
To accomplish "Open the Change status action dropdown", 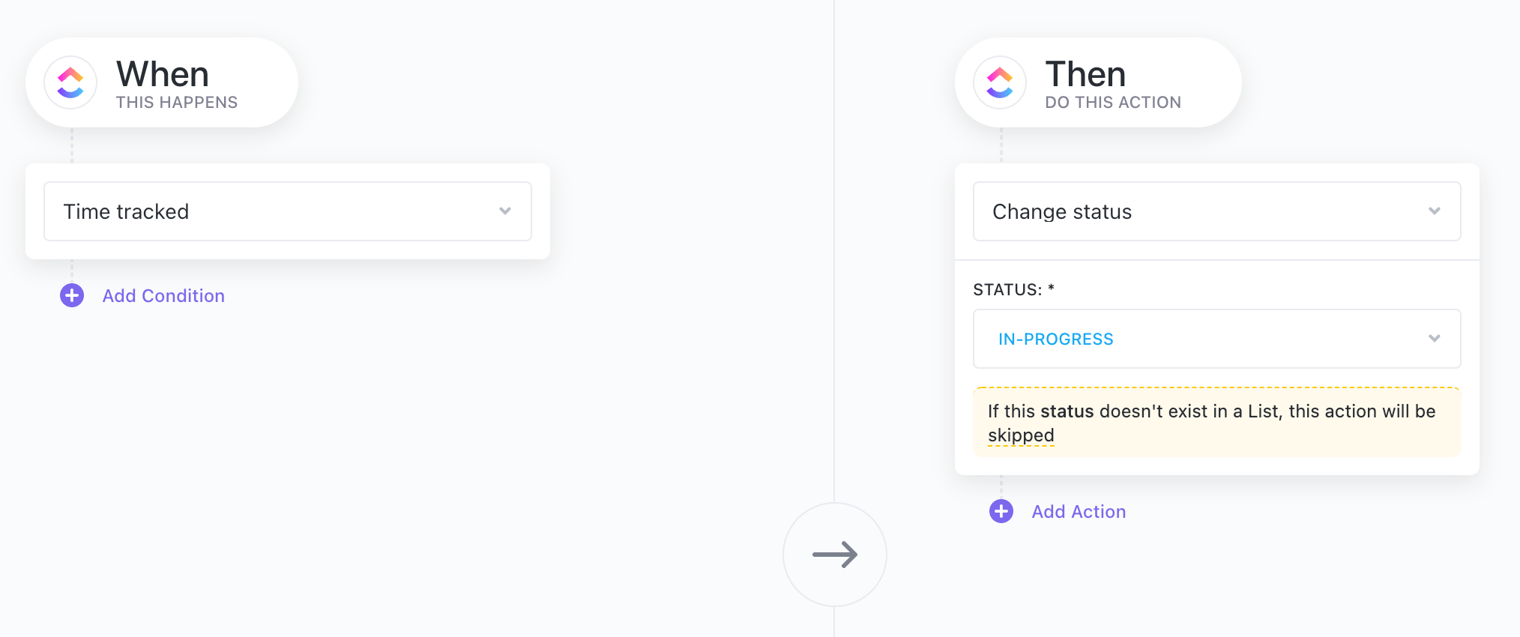I will click(1214, 211).
